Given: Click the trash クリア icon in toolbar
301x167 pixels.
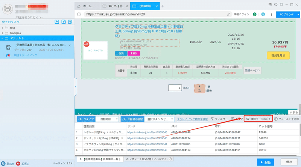Looking at the screenshot, I should point(233,119).
